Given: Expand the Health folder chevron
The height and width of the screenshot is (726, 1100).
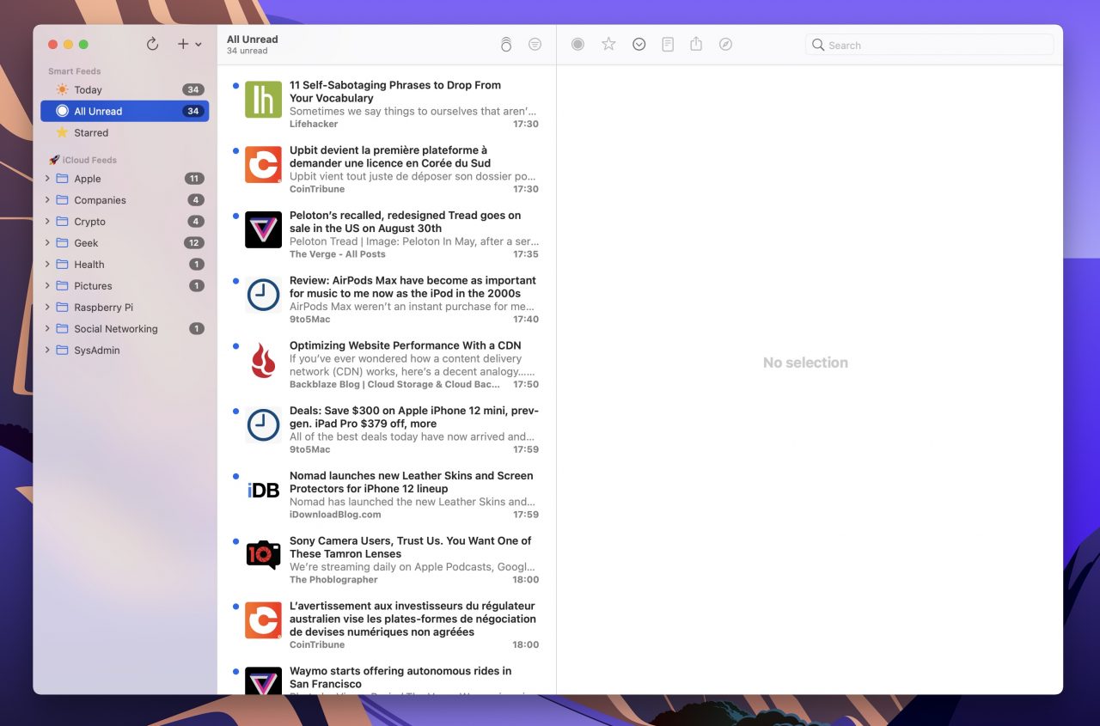Looking at the screenshot, I should click(x=47, y=265).
